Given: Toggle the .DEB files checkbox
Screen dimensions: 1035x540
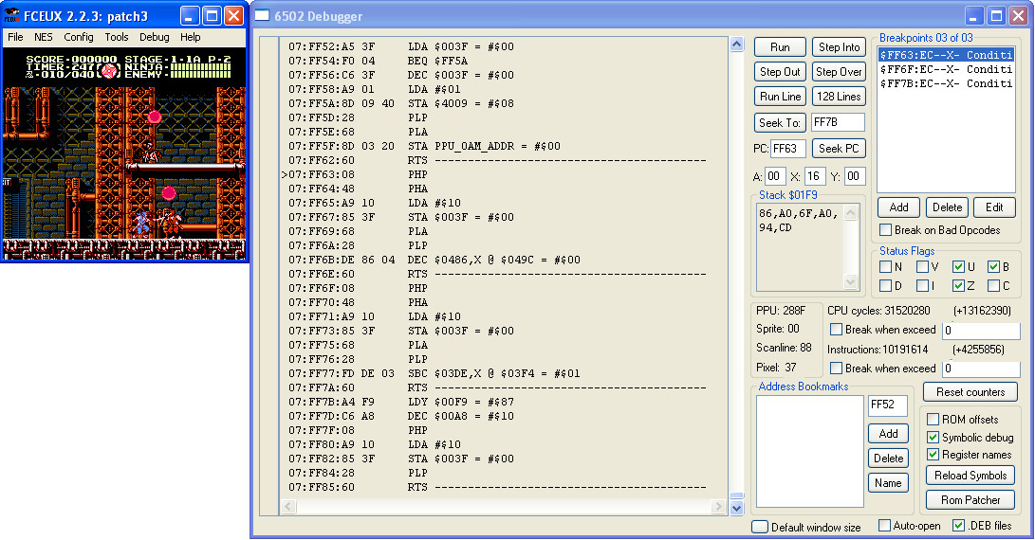Looking at the screenshot, I should 958,526.
